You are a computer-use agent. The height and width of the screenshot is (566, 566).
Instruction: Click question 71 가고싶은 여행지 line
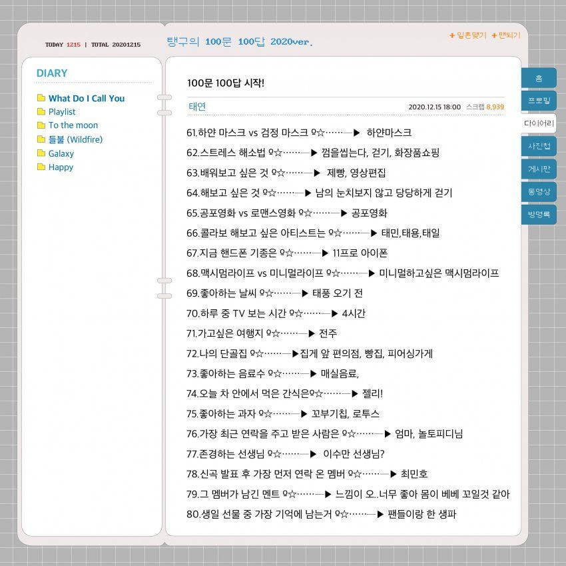pyautogui.click(x=262, y=333)
